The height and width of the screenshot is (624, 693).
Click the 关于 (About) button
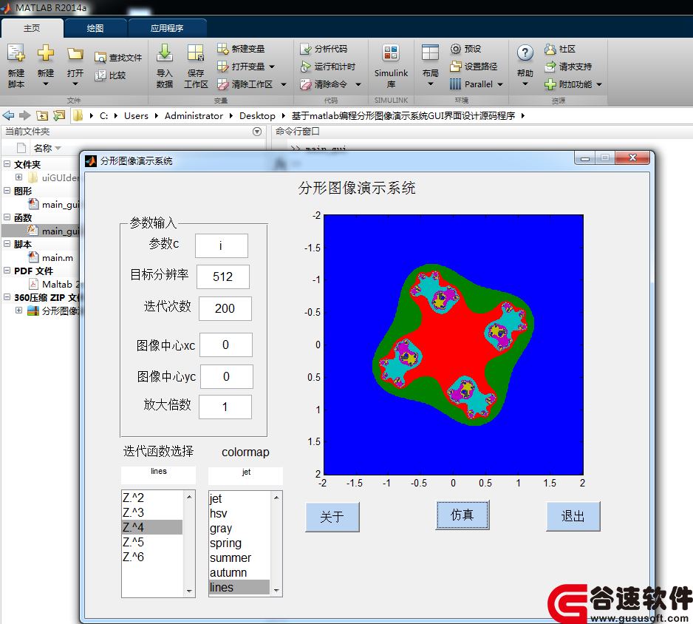[332, 517]
